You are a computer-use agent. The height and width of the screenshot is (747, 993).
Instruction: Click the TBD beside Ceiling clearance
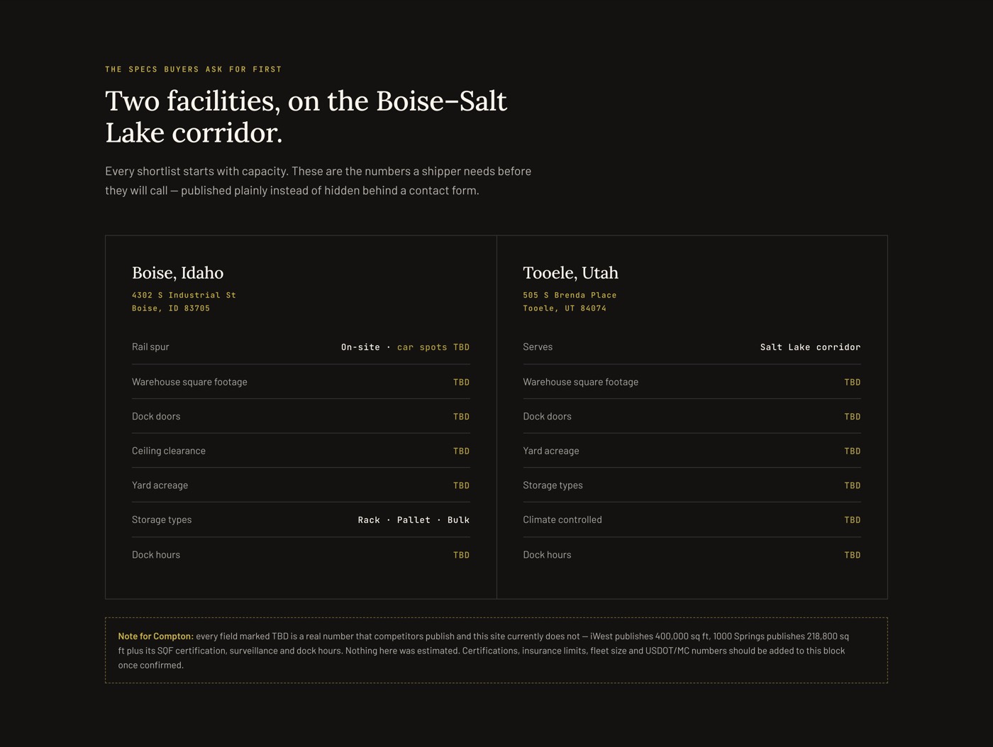click(461, 451)
